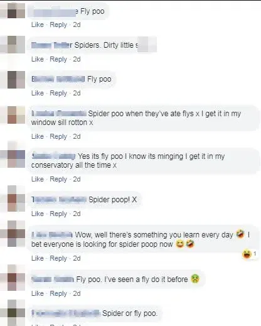Image resolution: width=261 pixels, height=326 pixels.
Task: Open author name of 'Yes its fly poo' comment
Action: click(x=53, y=156)
